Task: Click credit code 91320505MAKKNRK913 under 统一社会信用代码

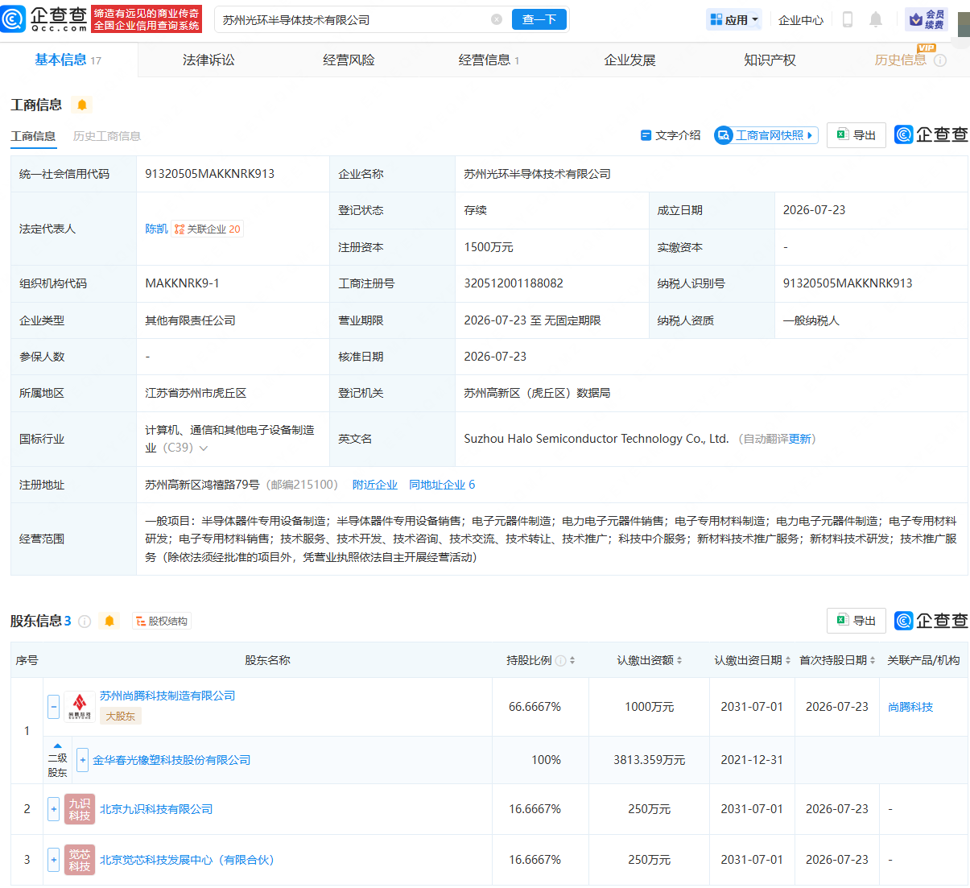Action: 210,174
